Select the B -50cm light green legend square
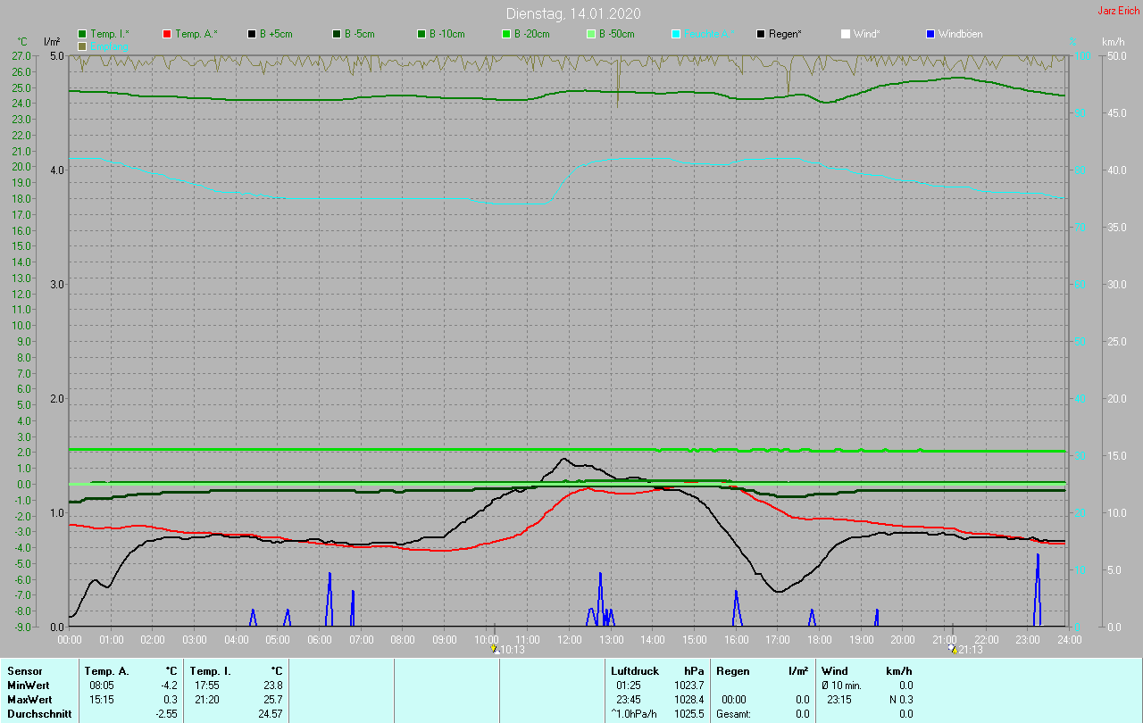Viewport: 1143px width, 723px height. [591, 34]
